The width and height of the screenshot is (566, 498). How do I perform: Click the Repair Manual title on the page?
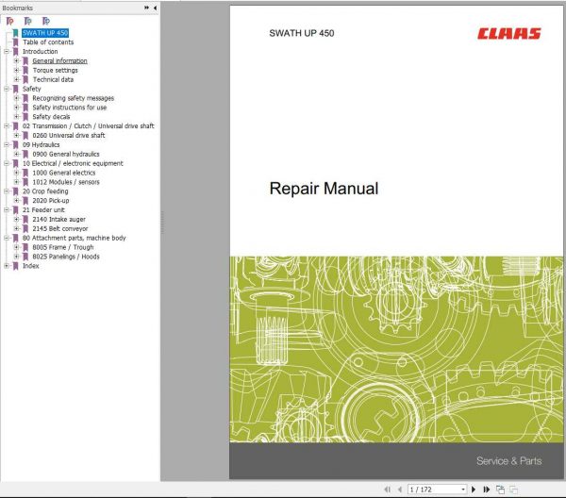point(324,189)
